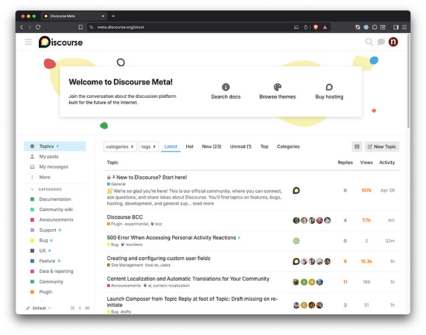Open the search magnifier icon

369,42
